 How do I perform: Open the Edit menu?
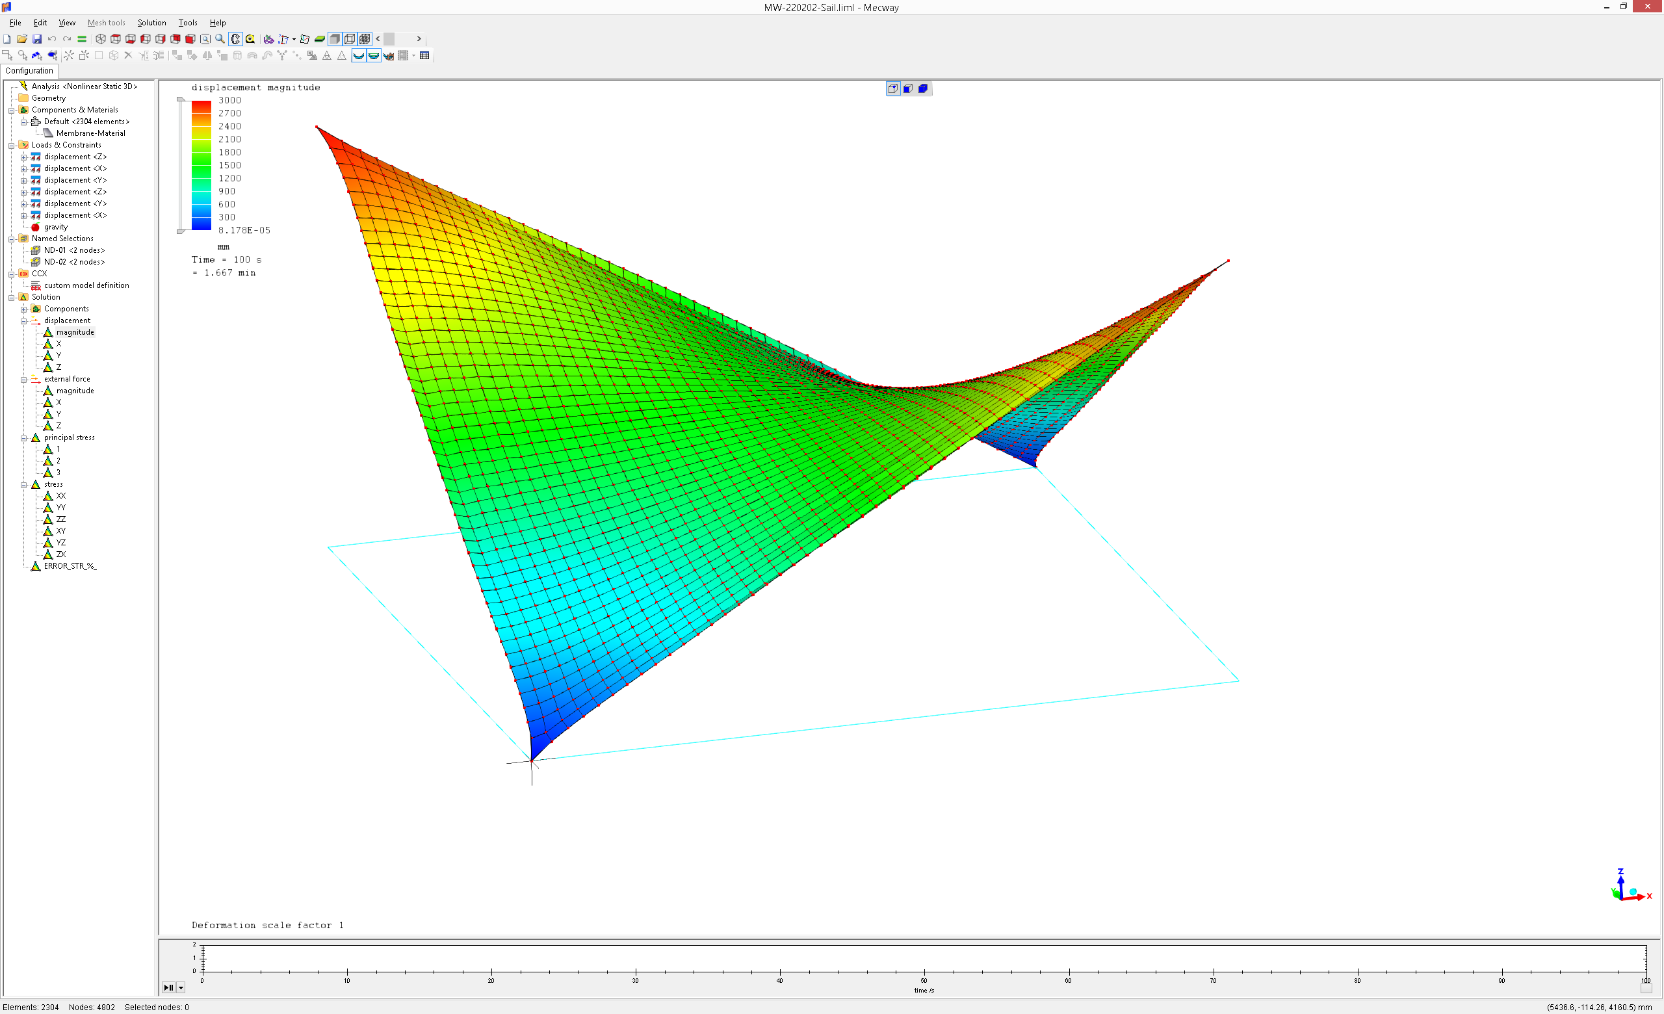40,23
